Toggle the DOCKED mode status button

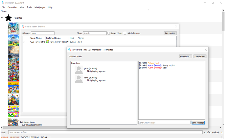pos(24,137)
